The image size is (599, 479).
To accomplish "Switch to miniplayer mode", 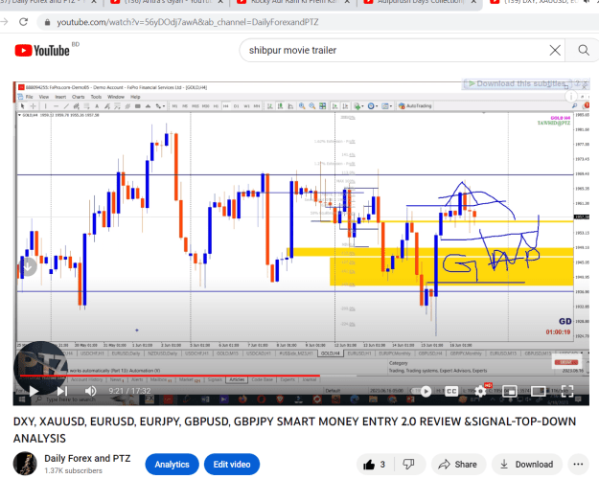I will click(x=510, y=391).
